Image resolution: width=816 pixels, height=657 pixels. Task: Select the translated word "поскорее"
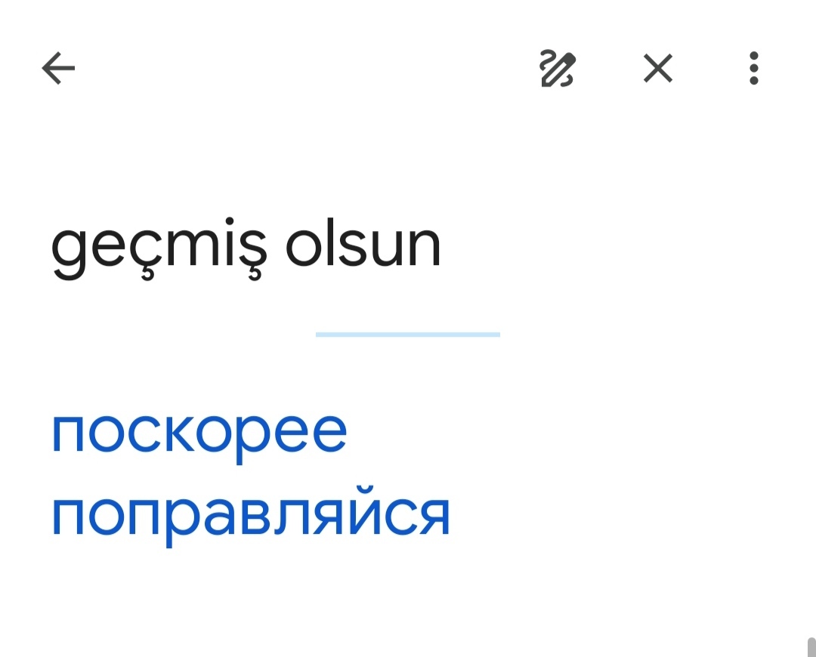point(199,433)
